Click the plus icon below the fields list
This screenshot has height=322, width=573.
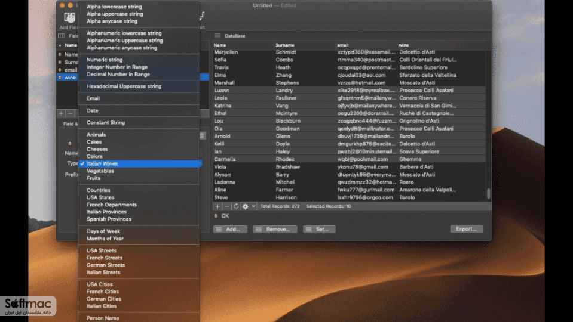[x=61, y=114]
